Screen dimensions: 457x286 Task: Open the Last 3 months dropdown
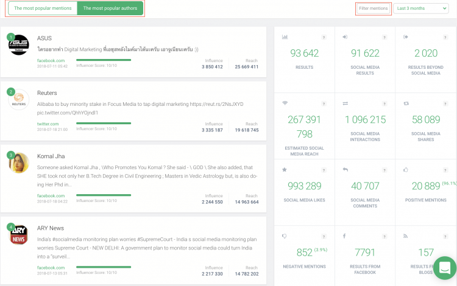(x=421, y=9)
